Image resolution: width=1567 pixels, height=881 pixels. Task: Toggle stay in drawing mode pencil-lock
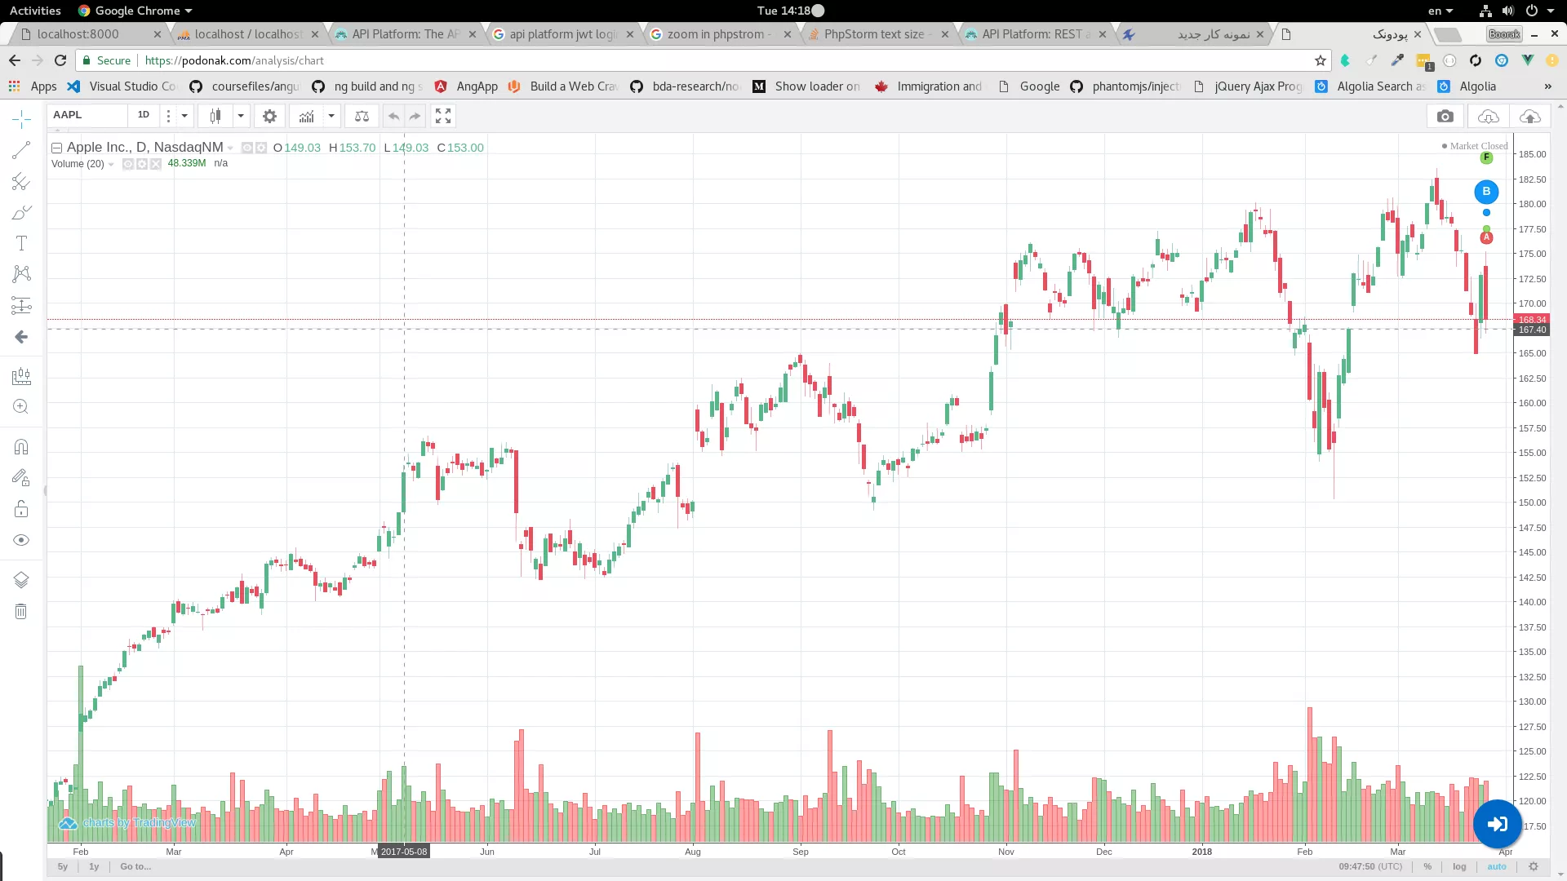coord(21,478)
